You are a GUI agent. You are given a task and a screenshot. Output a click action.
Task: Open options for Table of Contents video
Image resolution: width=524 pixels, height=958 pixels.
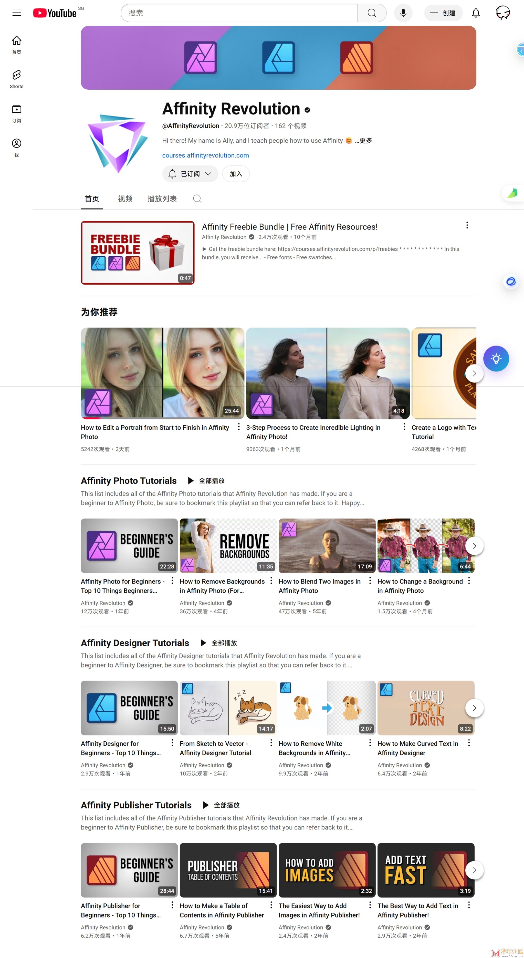click(271, 905)
